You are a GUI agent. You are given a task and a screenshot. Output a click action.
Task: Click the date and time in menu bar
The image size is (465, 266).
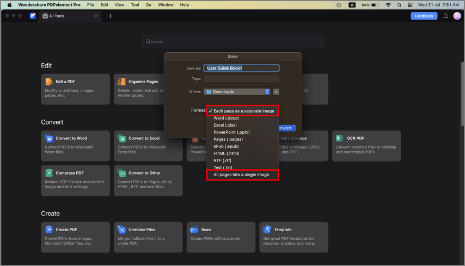(438, 5)
